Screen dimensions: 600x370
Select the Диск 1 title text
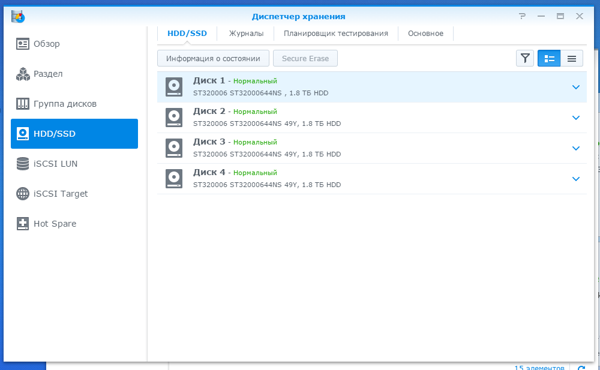(209, 81)
